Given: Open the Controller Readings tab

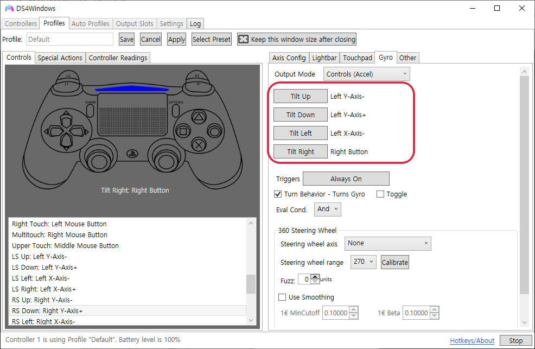Looking at the screenshot, I should click(x=118, y=57).
